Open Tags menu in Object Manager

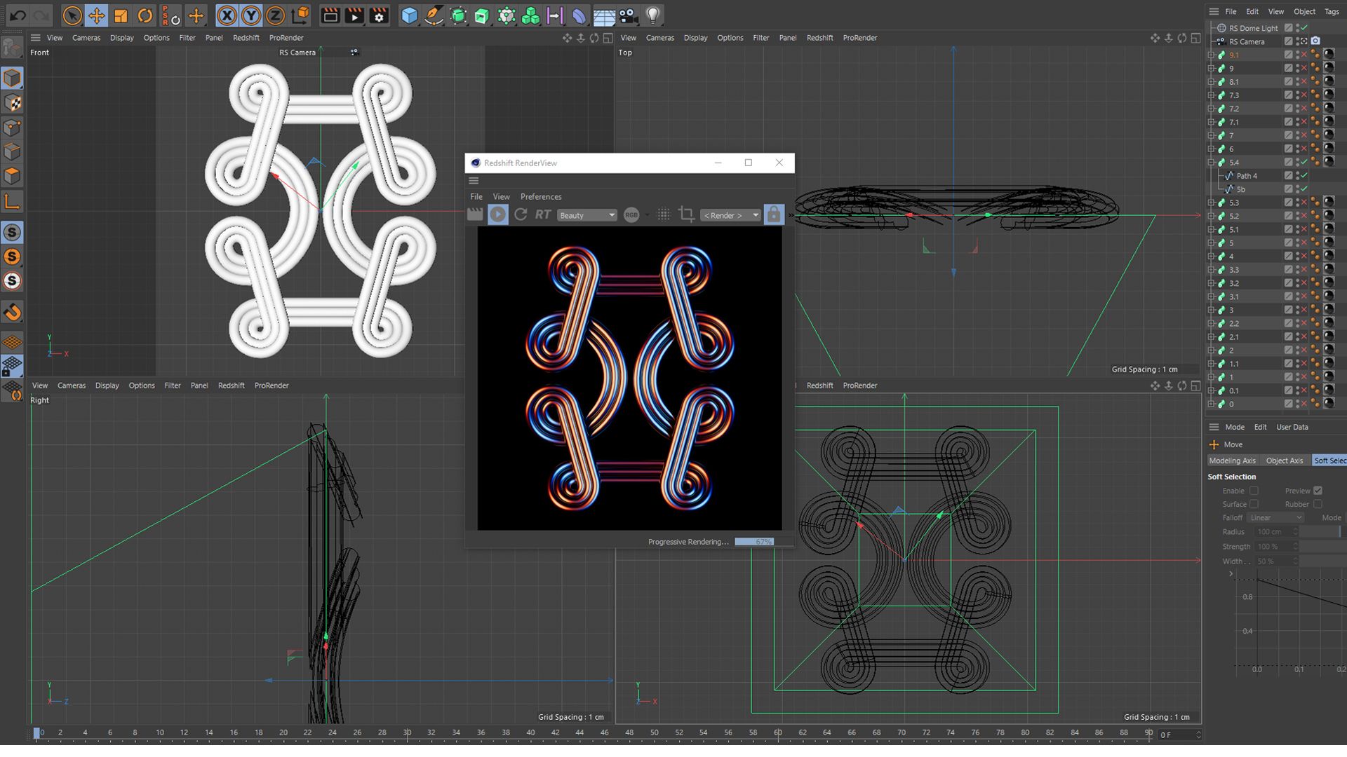coord(1332,11)
